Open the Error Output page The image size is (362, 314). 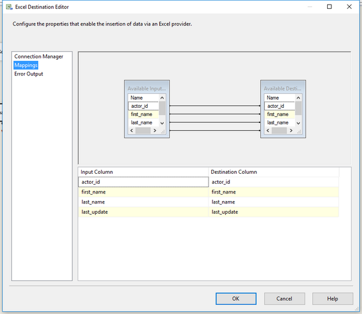pyautogui.click(x=28, y=74)
